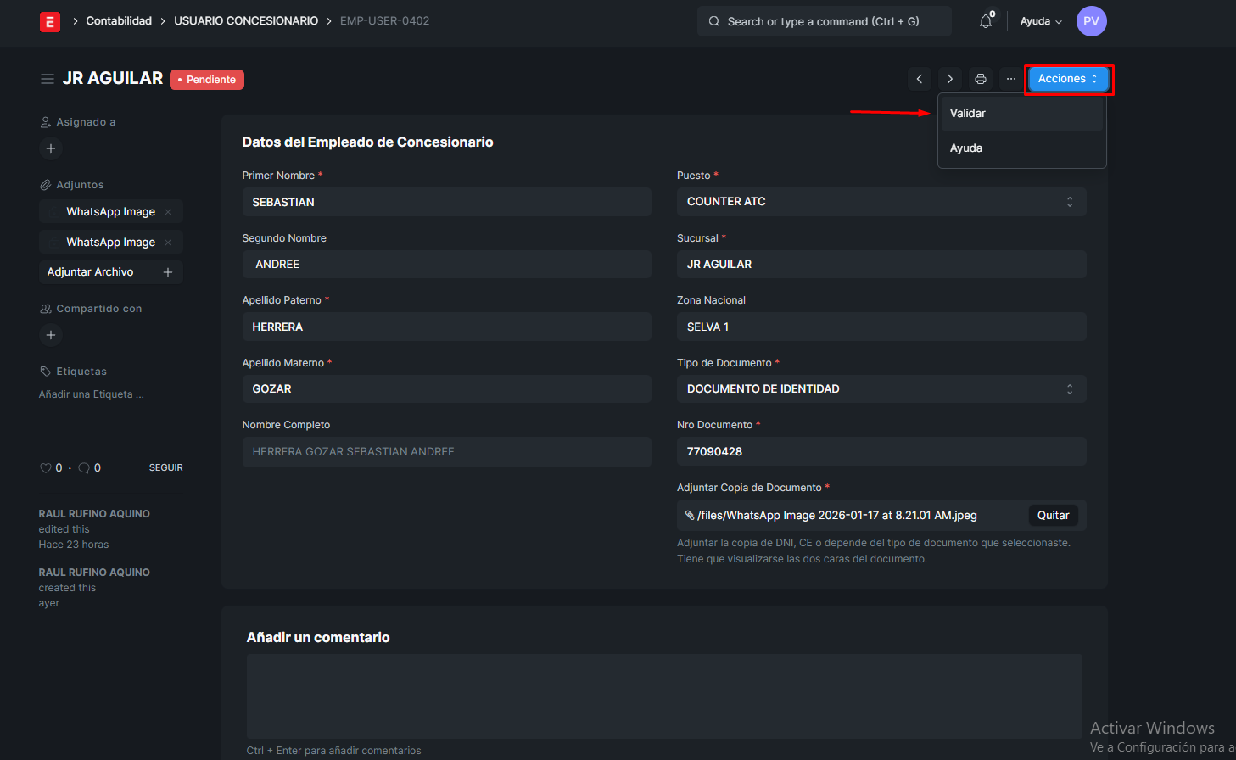Click the Quitar button for attached file
Image resolution: width=1236 pixels, height=760 pixels.
click(1053, 516)
